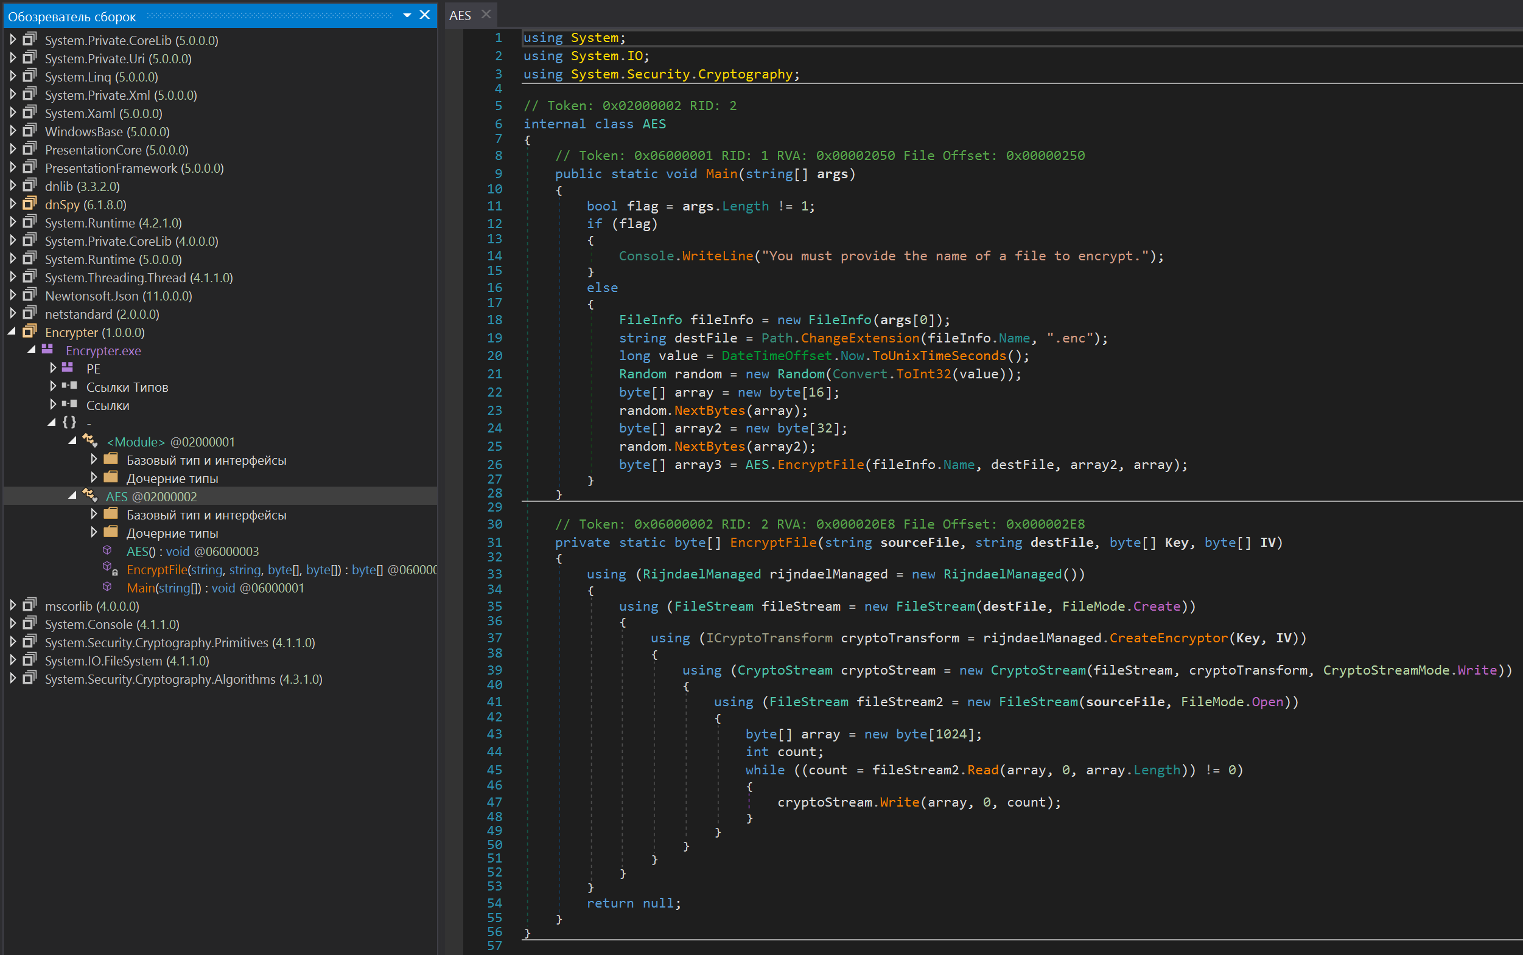Image resolution: width=1523 pixels, height=955 pixels.
Task: Click the netstandard (2.0.0.0) assembly icon
Action: pyautogui.click(x=30, y=313)
